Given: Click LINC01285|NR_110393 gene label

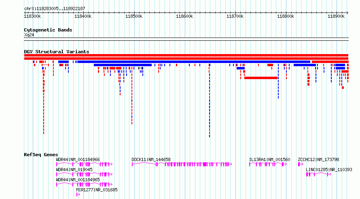Looking at the screenshot, I should pyautogui.click(x=329, y=170).
